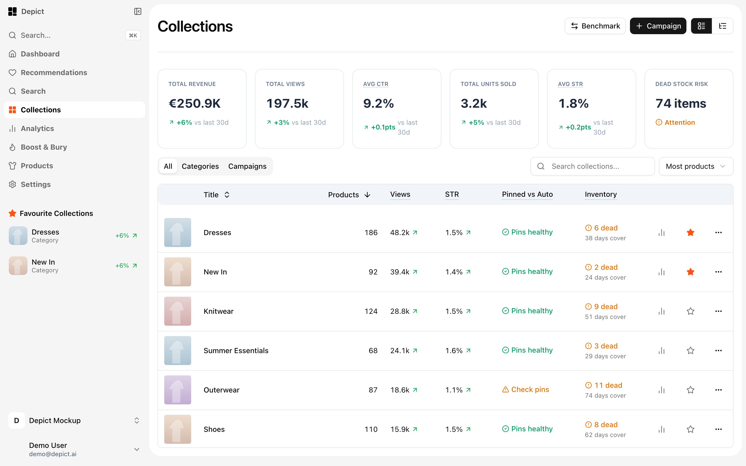This screenshot has height=466, width=746.
Task: Click the AVG CTR label
Action: click(x=376, y=84)
